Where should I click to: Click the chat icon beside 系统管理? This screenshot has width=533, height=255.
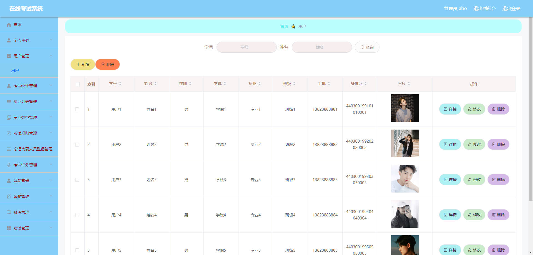[9, 212]
